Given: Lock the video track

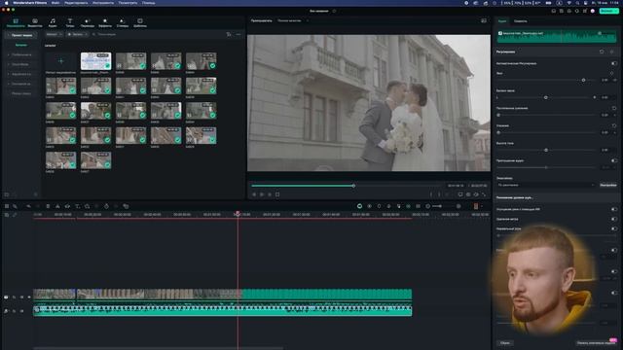Looking at the screenshot, I should (x=14, y=297).
